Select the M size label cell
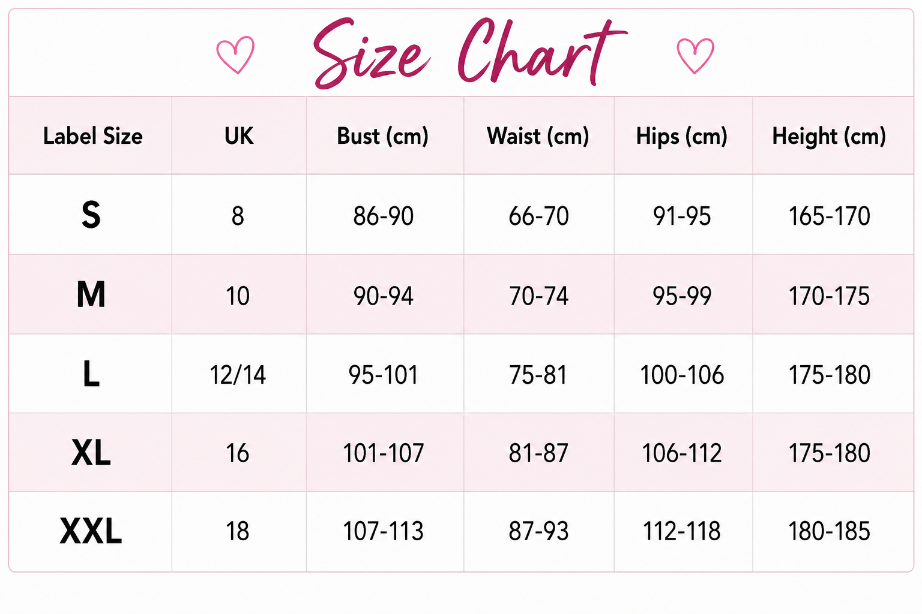 tap(91, 294)
